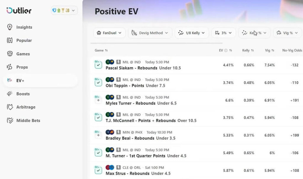Open the sportsbook badges chevron near the logo

coord(74,10)
